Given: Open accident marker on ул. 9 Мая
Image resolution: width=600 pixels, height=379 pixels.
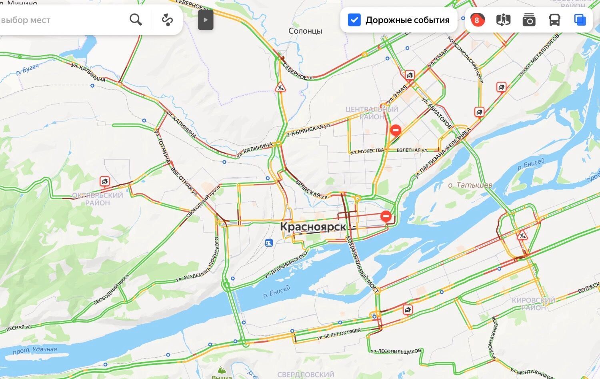Looking at the screenshot, I should [x=410, y=75].
